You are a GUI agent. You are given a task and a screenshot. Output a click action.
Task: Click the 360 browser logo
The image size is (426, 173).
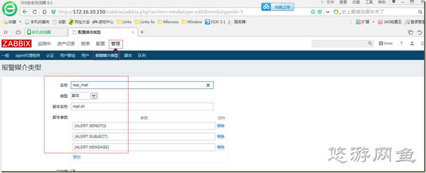9,8
